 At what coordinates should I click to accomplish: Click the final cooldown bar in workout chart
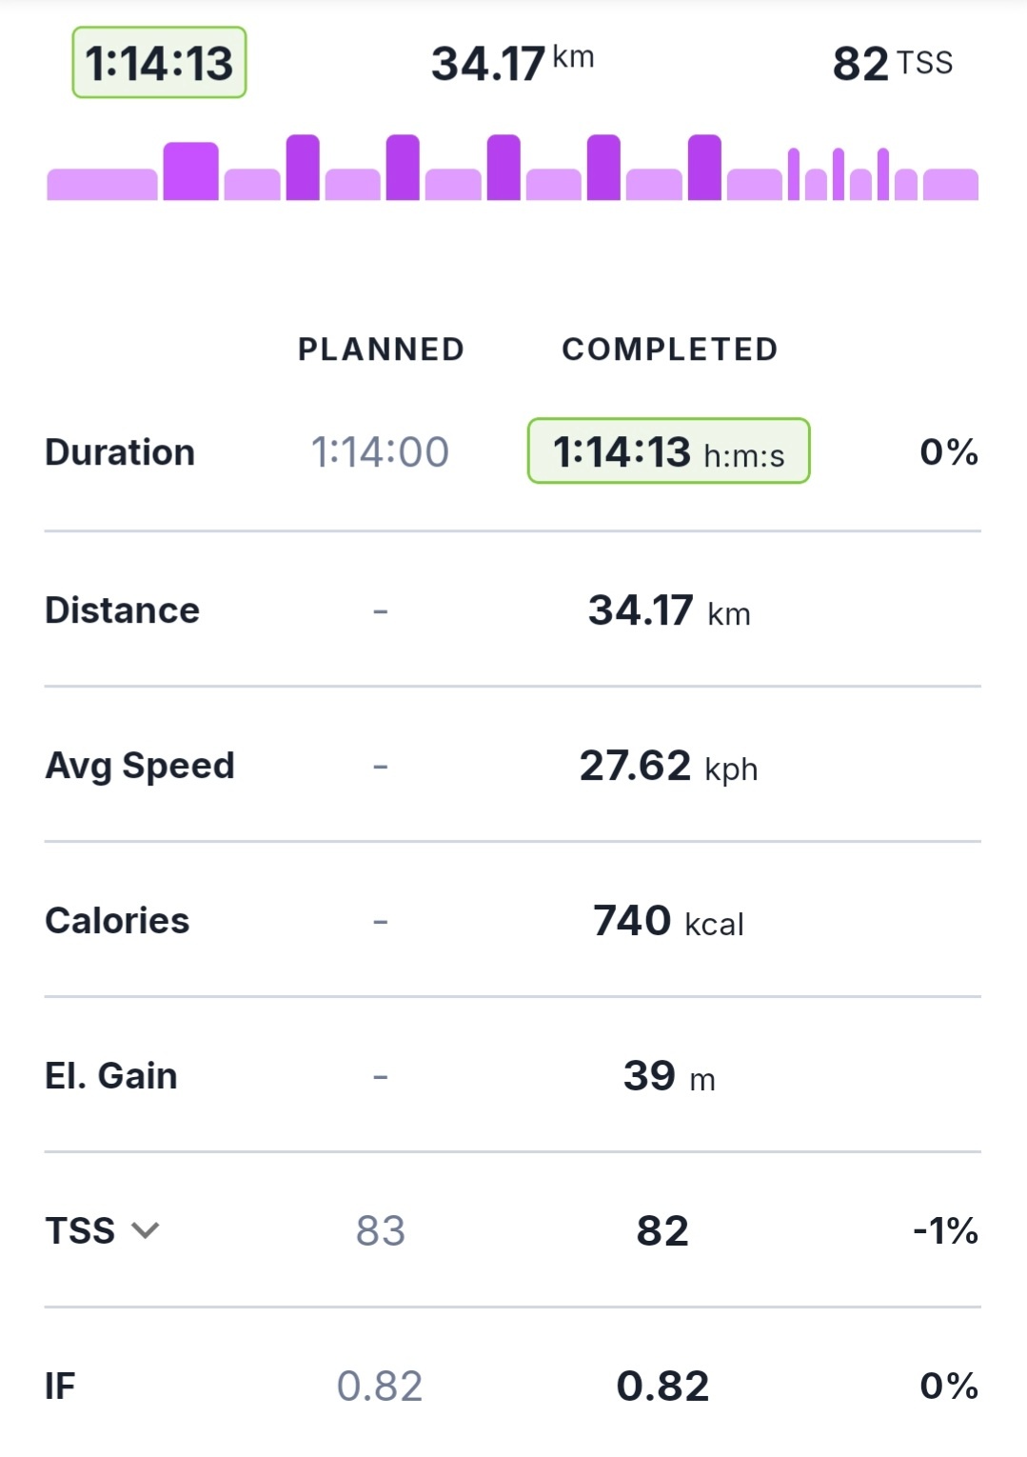(x=950, y=185)
